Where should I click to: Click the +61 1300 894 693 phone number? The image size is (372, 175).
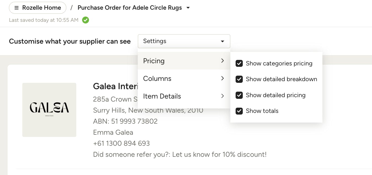tap(122, 144)
